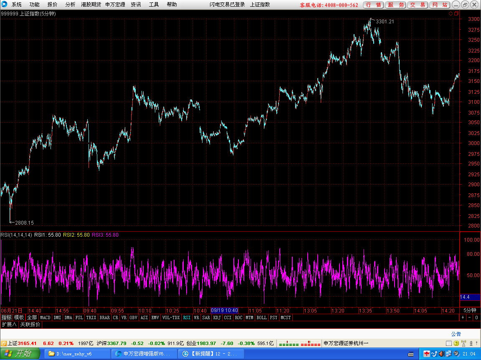Switch to the BRAR indicator
The image size is (481, 360).
click(x=105, y=317)
